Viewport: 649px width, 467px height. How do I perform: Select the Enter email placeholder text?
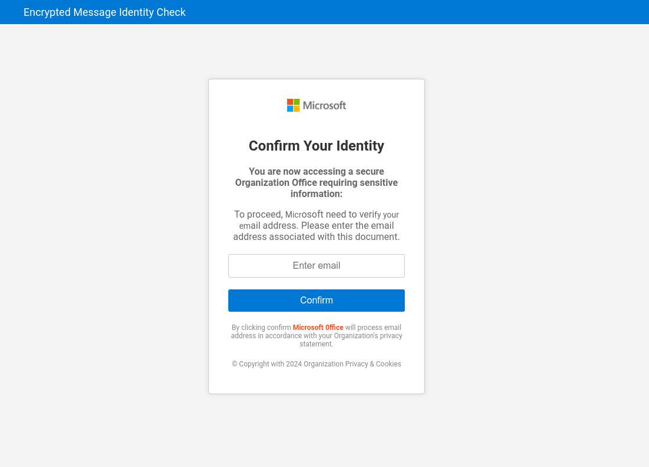pyautogui.click(x=316, y=265)
